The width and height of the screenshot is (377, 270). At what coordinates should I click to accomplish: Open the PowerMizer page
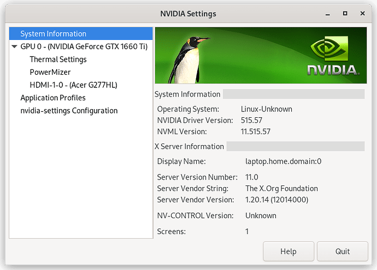tap(50, 72)
